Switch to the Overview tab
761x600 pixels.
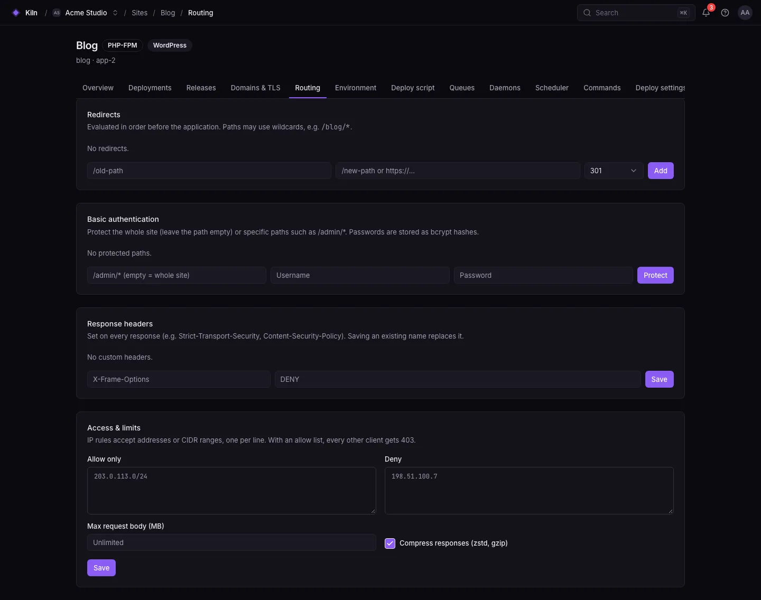pyautogui.click(x=98, y=88)
